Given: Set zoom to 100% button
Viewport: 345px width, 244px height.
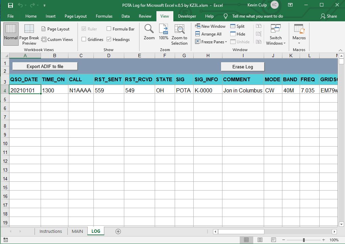Looking at the screenshot, I should 164,32.
